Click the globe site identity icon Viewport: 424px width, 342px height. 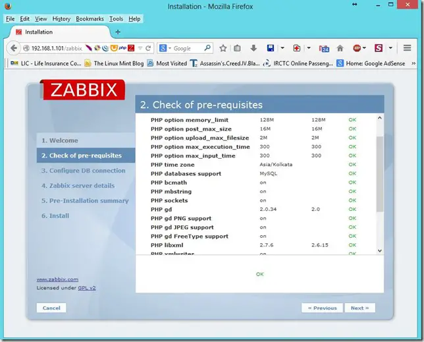click(26, 48)
